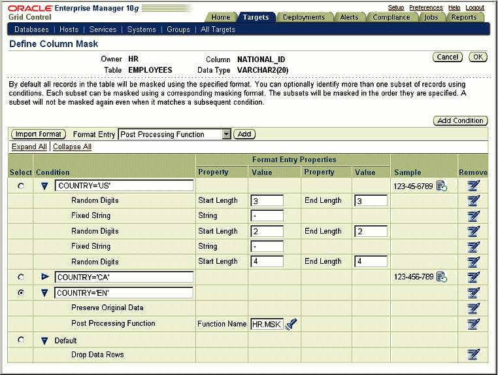The image size is (498, 375).
Task: Remove Random Digits entry with Start Length 4
Action: [473, 262]
